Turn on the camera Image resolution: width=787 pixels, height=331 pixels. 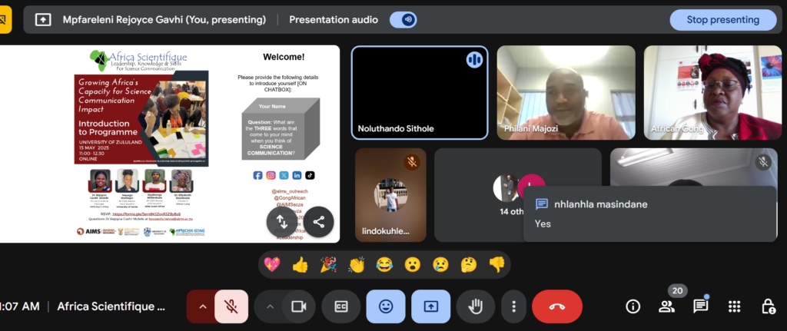point(299,306)
